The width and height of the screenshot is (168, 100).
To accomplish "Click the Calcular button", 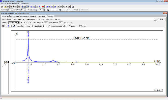I will [x=161, y=20].
